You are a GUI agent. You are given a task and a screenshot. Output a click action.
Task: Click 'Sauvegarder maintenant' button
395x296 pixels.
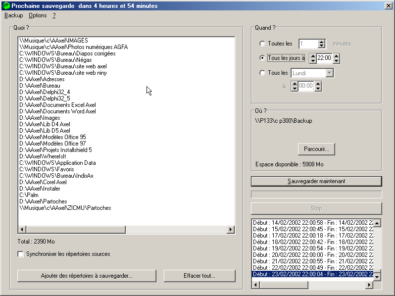pos(316,181)
